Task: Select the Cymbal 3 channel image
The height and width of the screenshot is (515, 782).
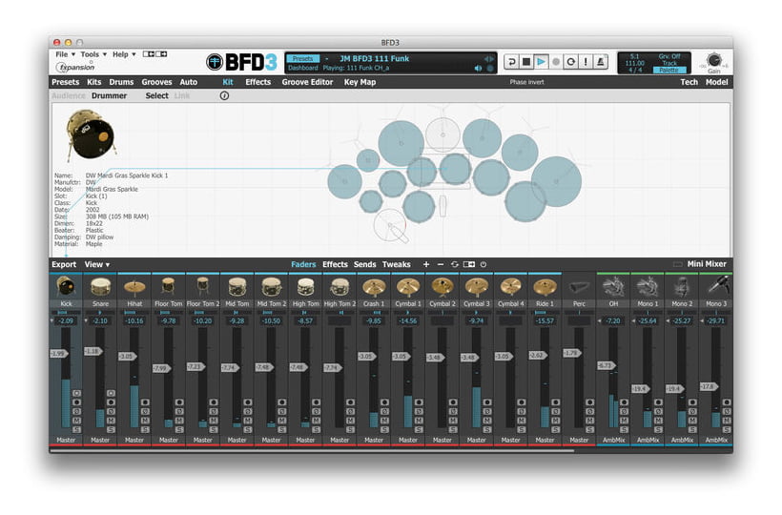Action: click(x=476, y=287)
